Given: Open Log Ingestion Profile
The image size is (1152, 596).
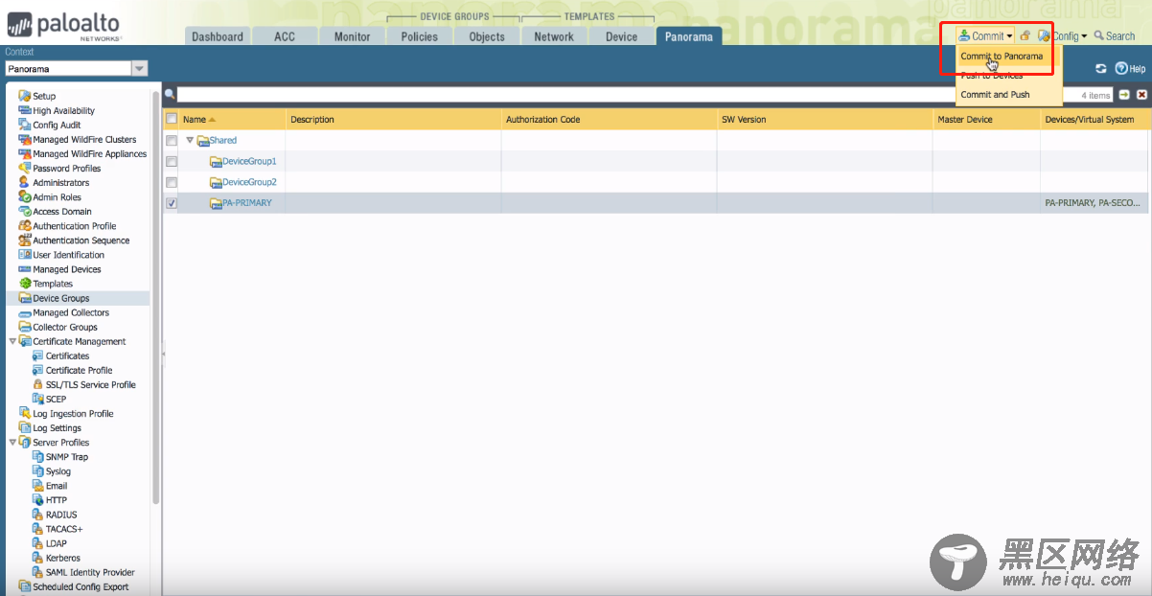Looking at the screenshot, I should (66, 413).
